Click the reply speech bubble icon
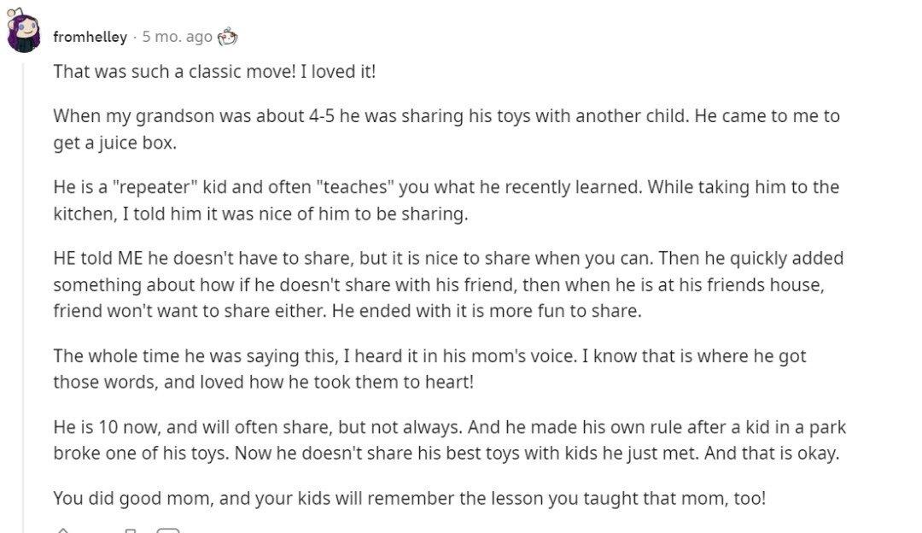The image size is (922, 533). 167,530
